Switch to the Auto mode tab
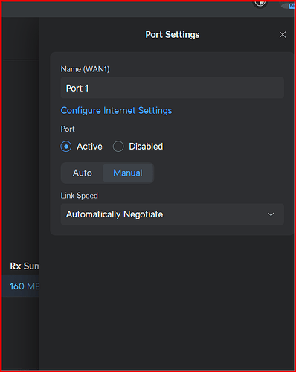Image resolution: width=296 pixels, height=372 pixels. 82,173
